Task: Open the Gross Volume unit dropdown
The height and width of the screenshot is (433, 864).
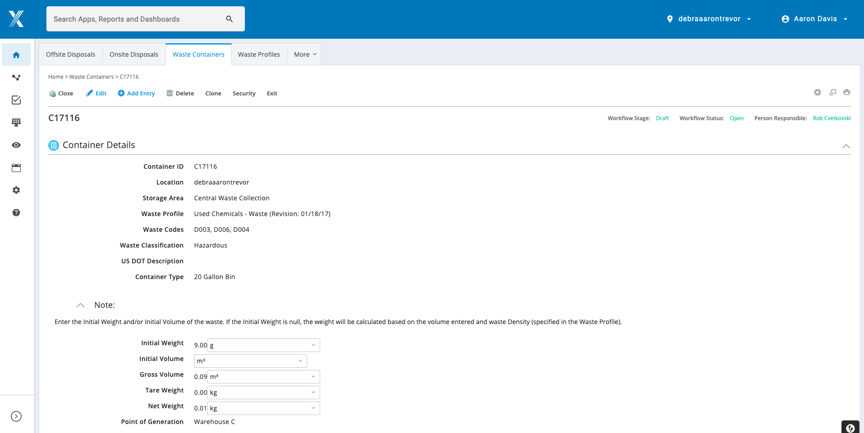Action: (264, 377)
